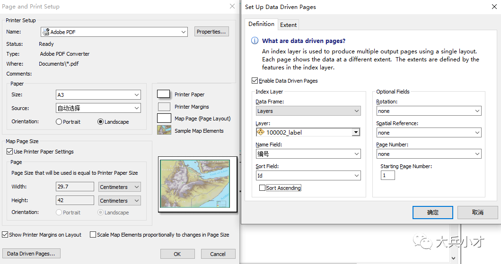The height and width of the screenshot is (264, 501).
Task: Open the Spatial Reference dropdown
Action: coord(429,133)
